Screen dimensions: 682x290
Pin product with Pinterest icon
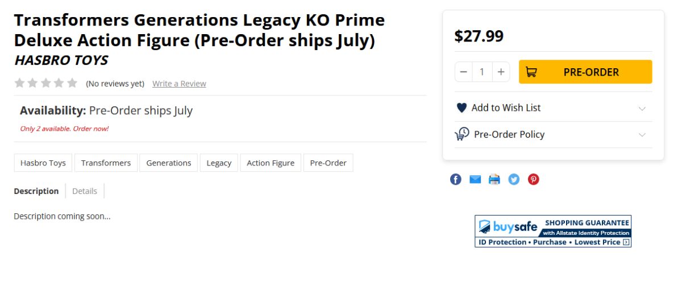click(x=533, y=180)
